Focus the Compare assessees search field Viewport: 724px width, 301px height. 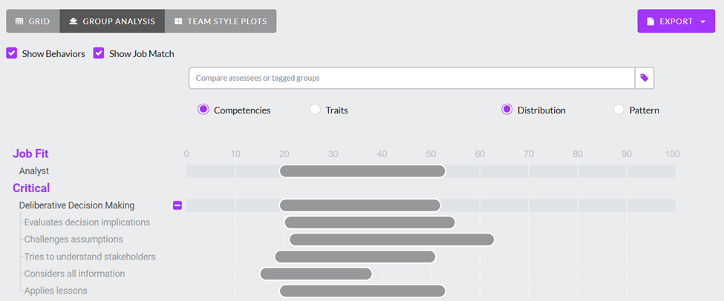pyautogui.click(x=412, y=79)
